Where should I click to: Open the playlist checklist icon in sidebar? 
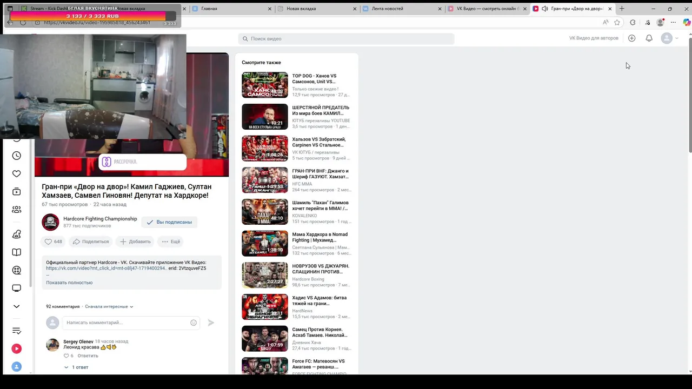[x=17, y=331]
